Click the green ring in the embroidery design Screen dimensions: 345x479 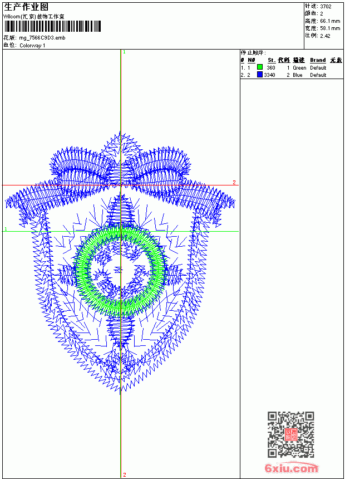coord(121,271)
